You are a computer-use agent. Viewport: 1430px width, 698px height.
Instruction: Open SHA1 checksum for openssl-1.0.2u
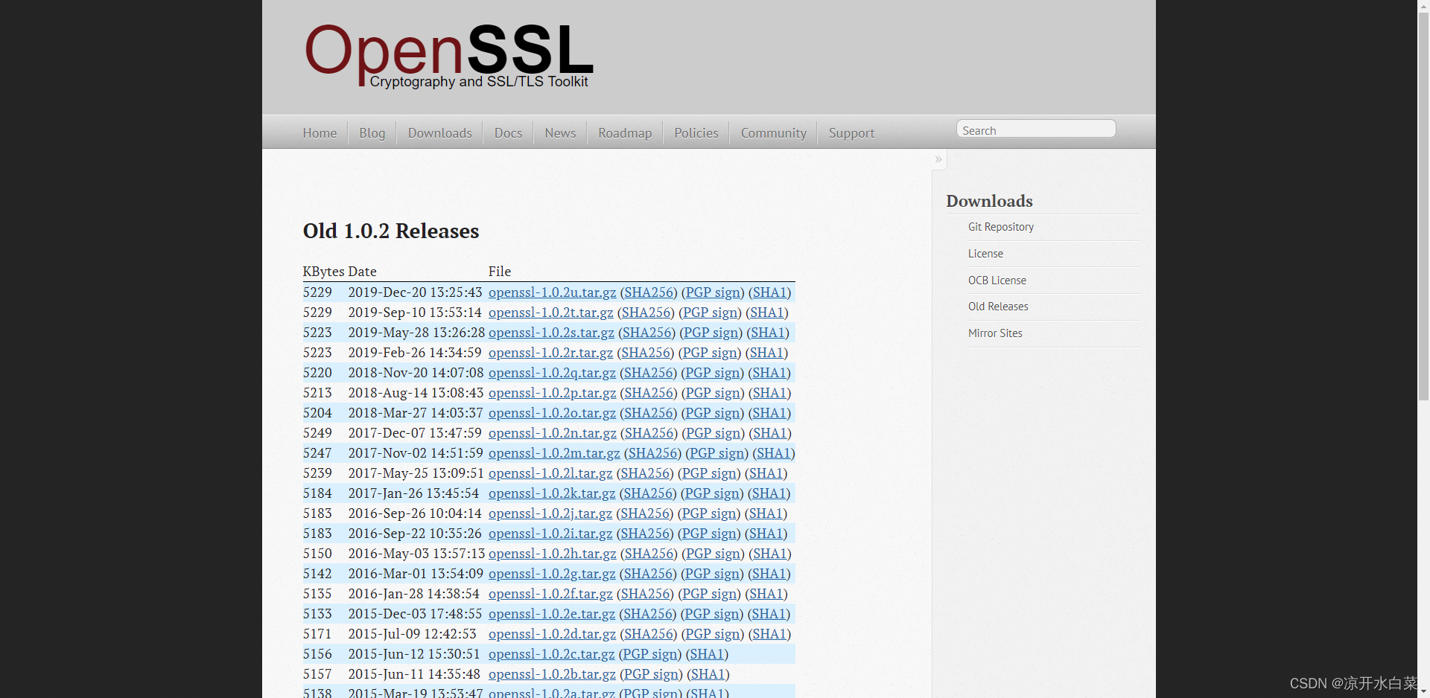(769, 292)
